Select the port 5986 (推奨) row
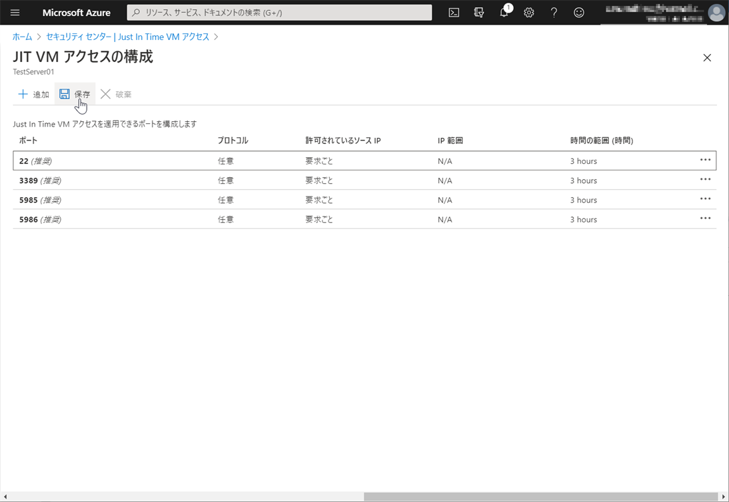Image resolution: width=729 pixels, height=502 pixels. 364,219
